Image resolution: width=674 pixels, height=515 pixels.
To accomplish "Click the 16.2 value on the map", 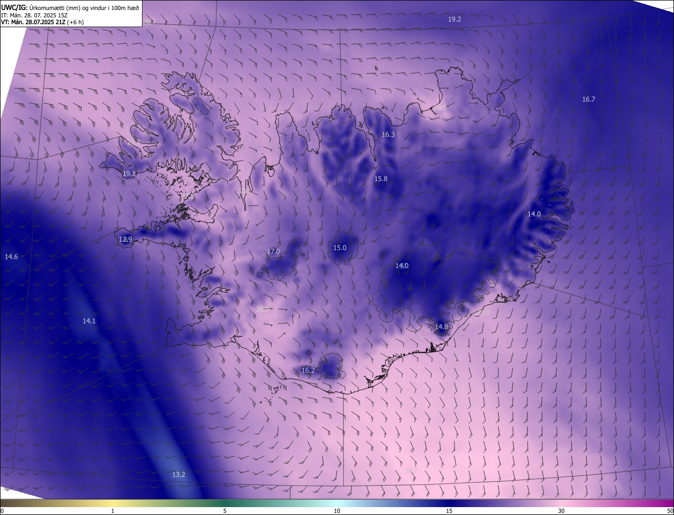I will point(308,370).
